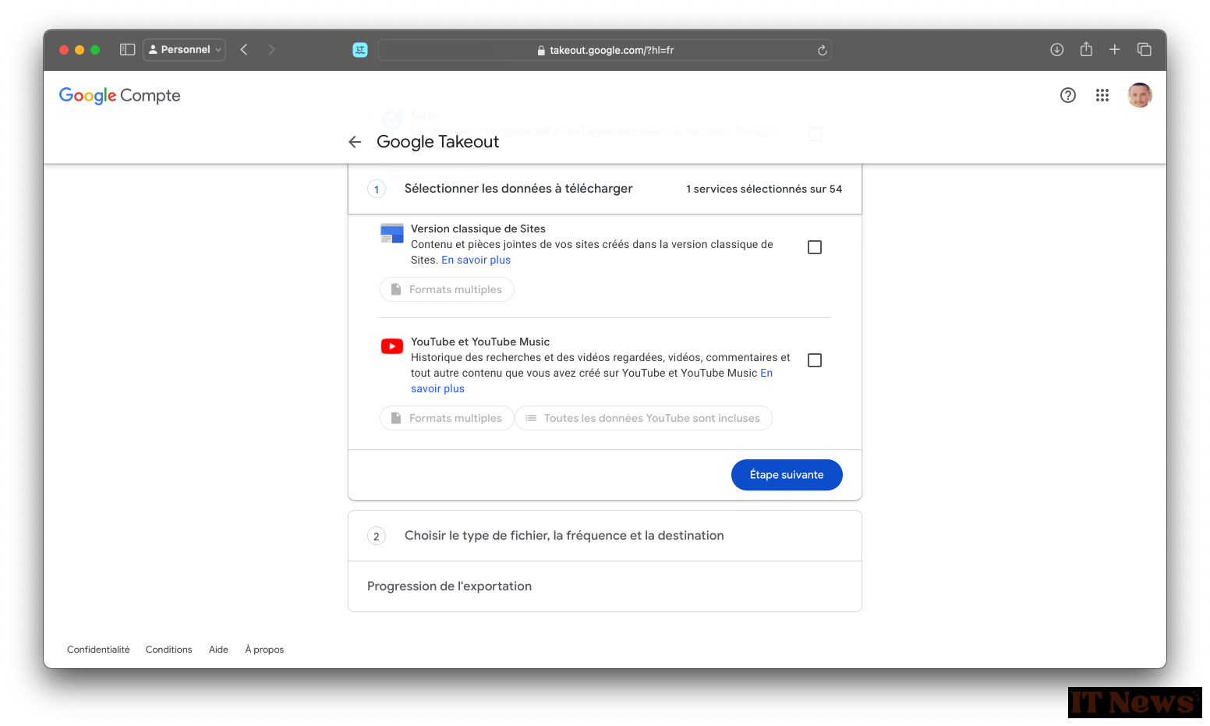Open the À propos footer link

pyautogui.click(x=264, y=650)
